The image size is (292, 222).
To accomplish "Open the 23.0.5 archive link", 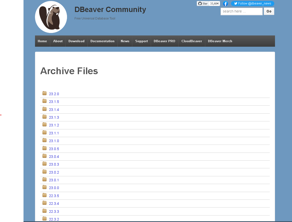I will coord(54,149).
